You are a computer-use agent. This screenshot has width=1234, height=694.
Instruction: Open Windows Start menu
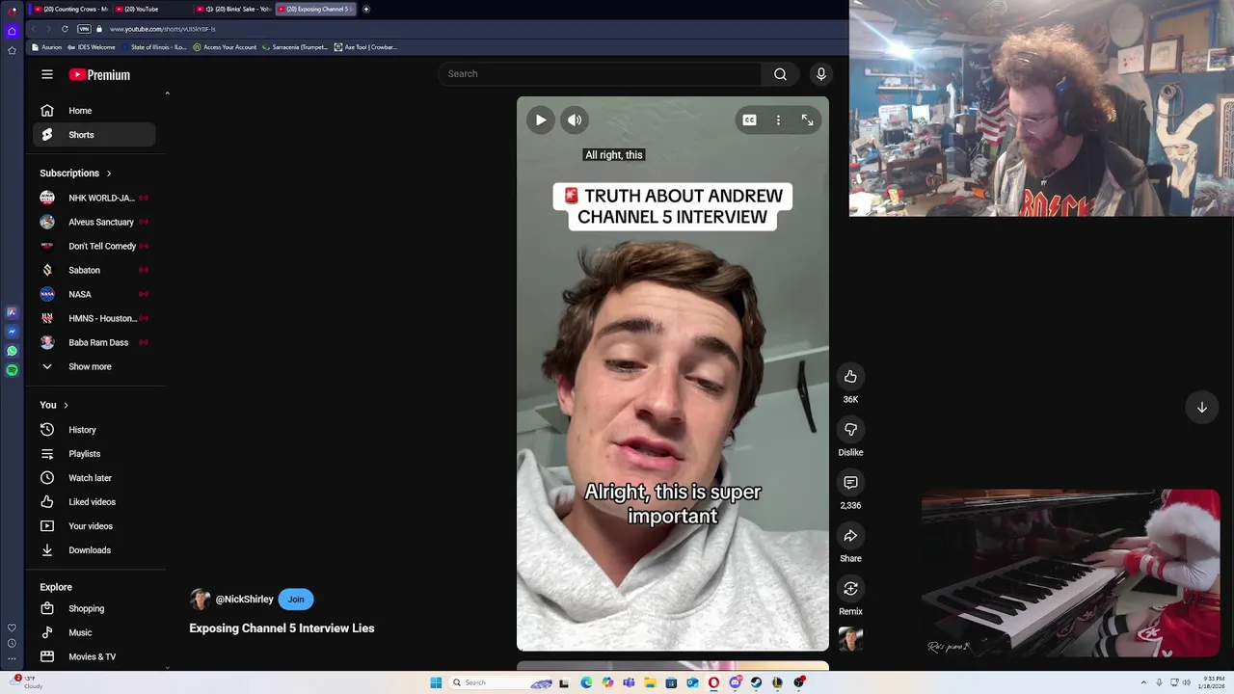coord(436,682)
